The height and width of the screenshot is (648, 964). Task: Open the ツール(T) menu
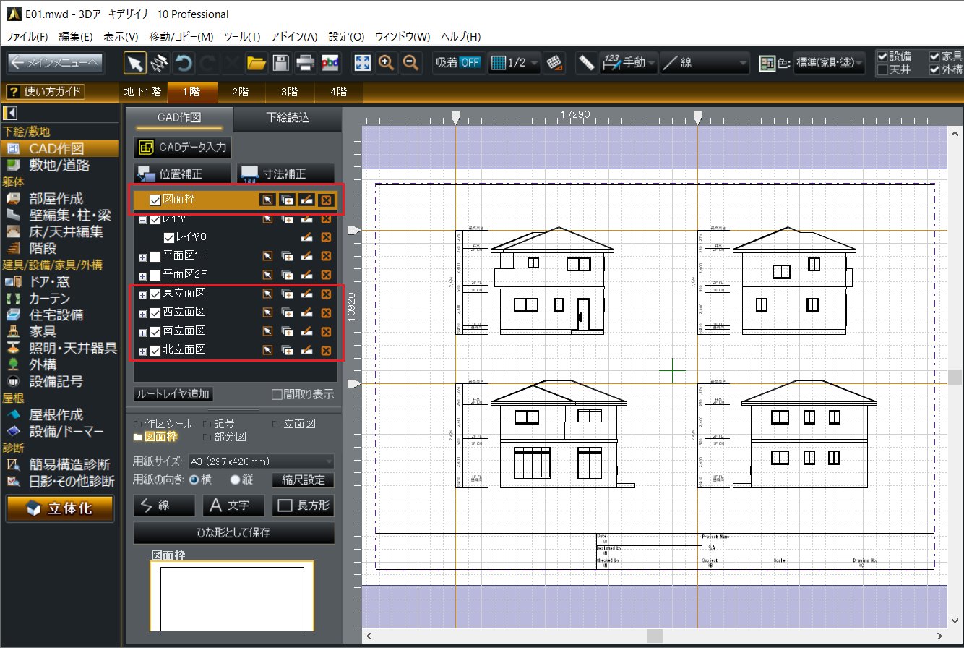coord(242,36)
